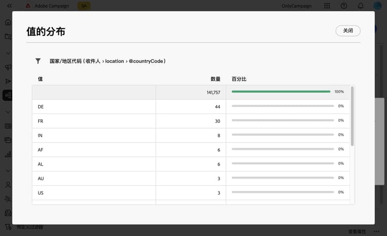387x236 pixels.
Task: Select the IN value row
Action: point(191,135)
